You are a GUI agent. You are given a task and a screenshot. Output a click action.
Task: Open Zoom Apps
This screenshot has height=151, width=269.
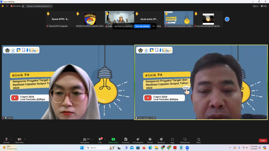tap(172, 140)
